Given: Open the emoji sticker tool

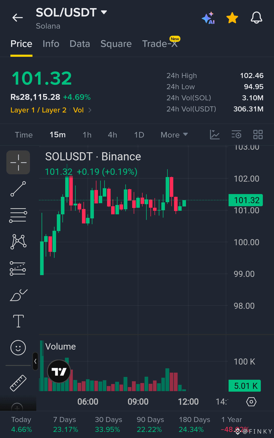Looking at the screenshot, I should pos(18,348).
